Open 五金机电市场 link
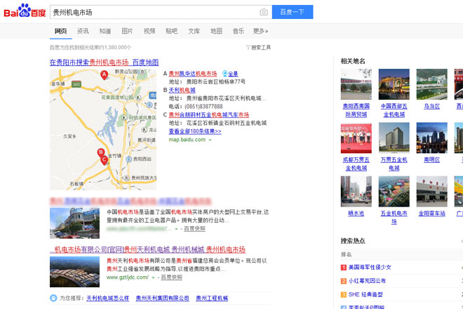Image resolution: width=463 pixels, height=309 pixels. pyautogui.click(x=394, y=217)
